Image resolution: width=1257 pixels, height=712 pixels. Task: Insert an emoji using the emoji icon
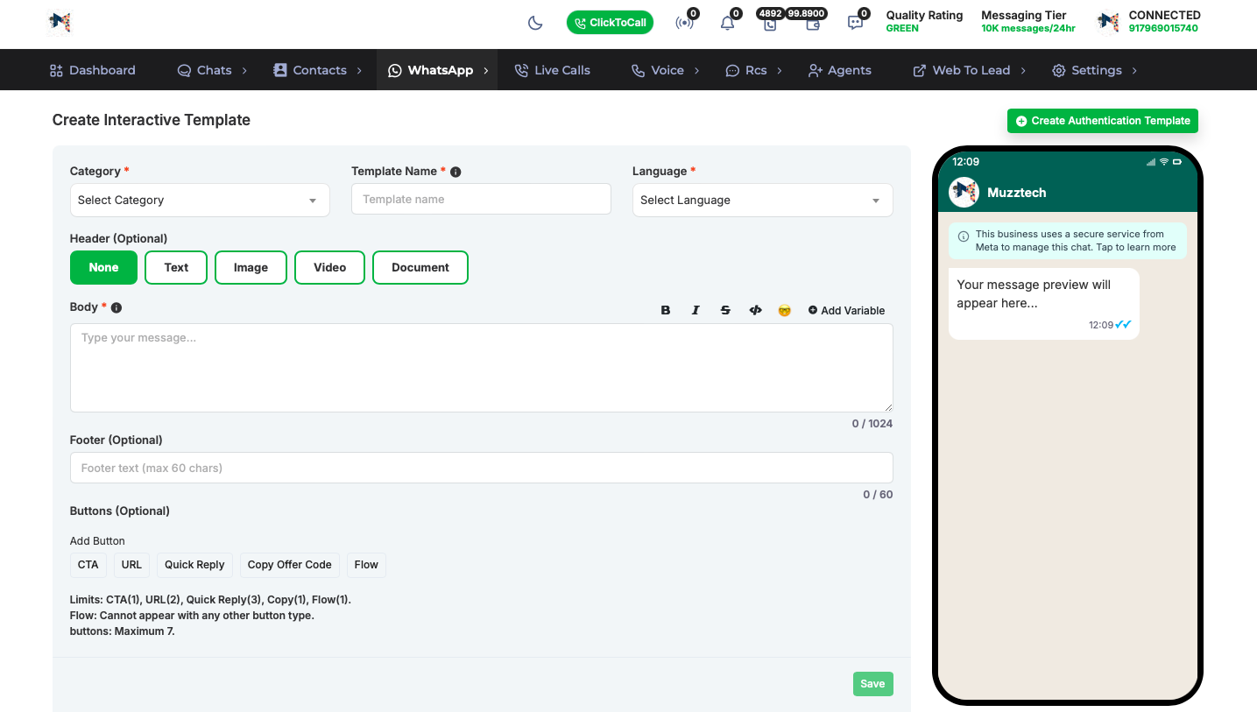tap(784, 310)
